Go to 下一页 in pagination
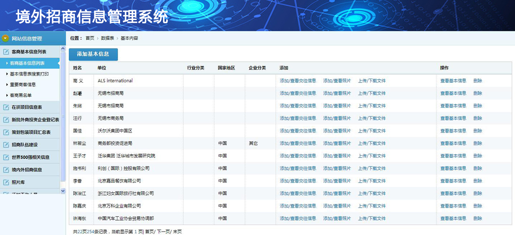The image size is (515, 235). click(x=163, y=232)
